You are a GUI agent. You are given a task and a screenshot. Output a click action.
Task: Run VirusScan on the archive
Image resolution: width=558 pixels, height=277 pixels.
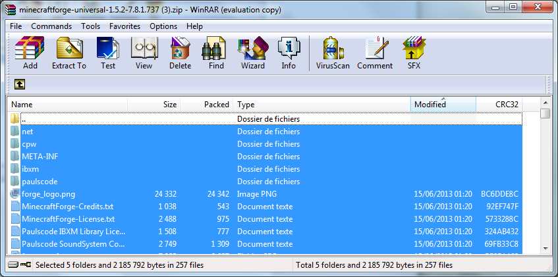click(333, 53)
